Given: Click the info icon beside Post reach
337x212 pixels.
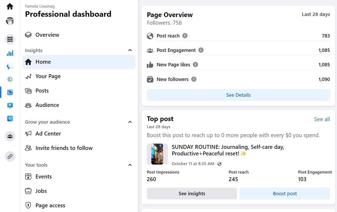Looking at the screenshot, I should pos(185,36).
